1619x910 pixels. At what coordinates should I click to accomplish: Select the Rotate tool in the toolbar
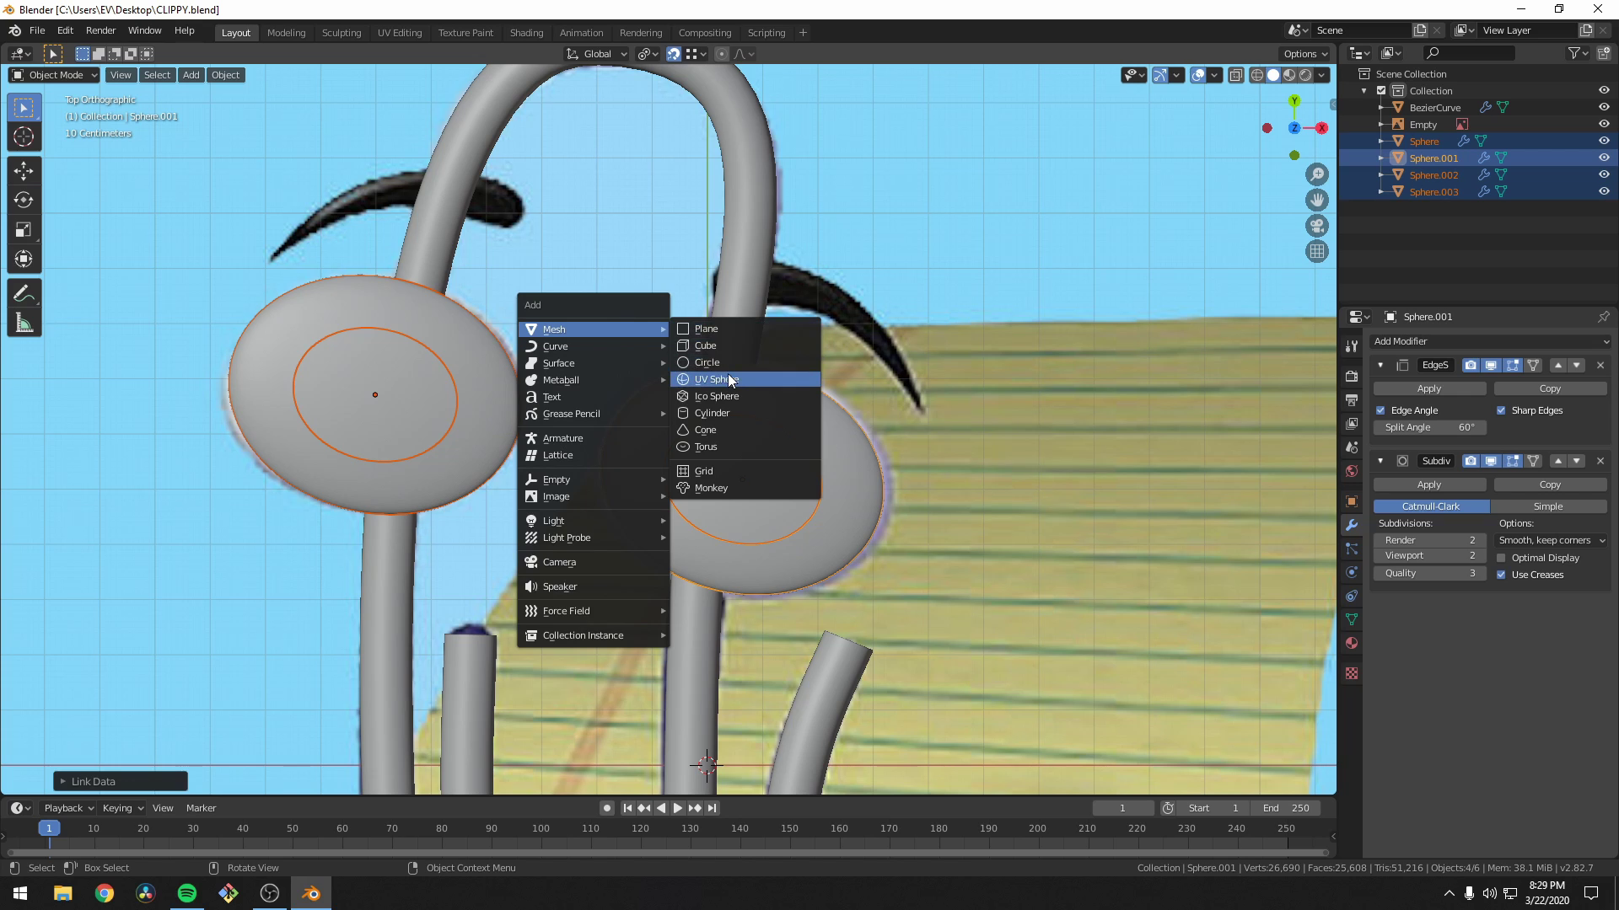24,200
